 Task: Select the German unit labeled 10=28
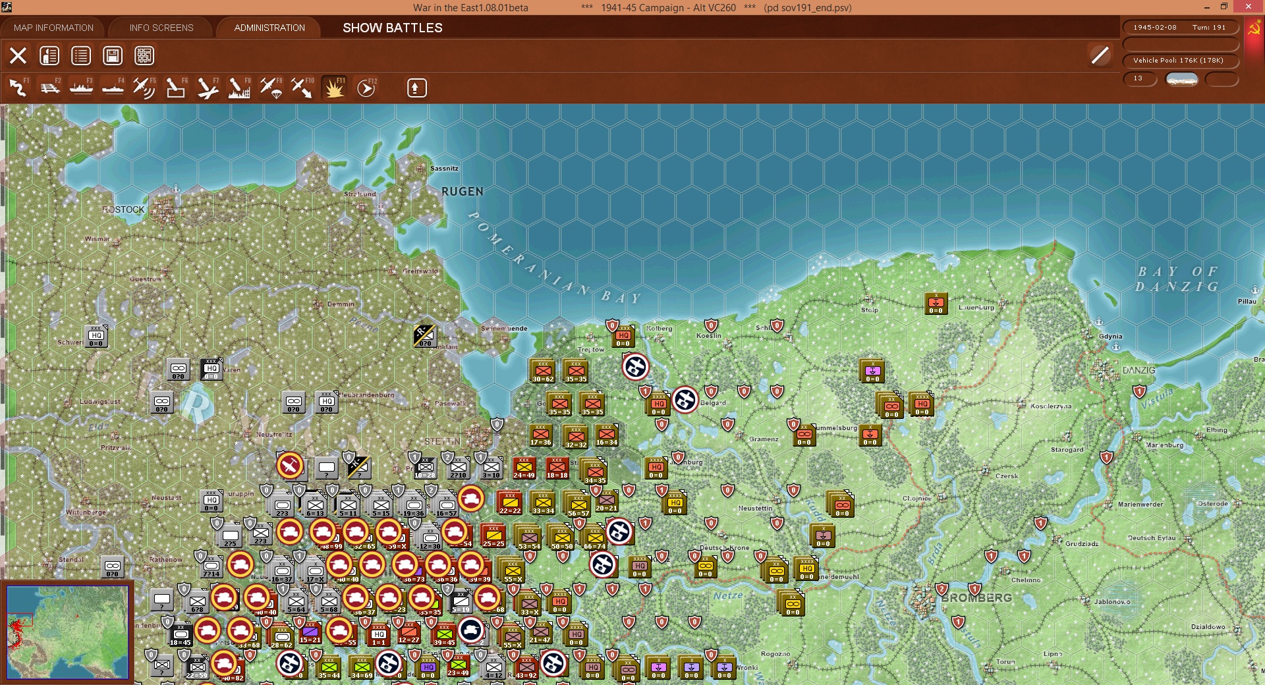(425, 468)
